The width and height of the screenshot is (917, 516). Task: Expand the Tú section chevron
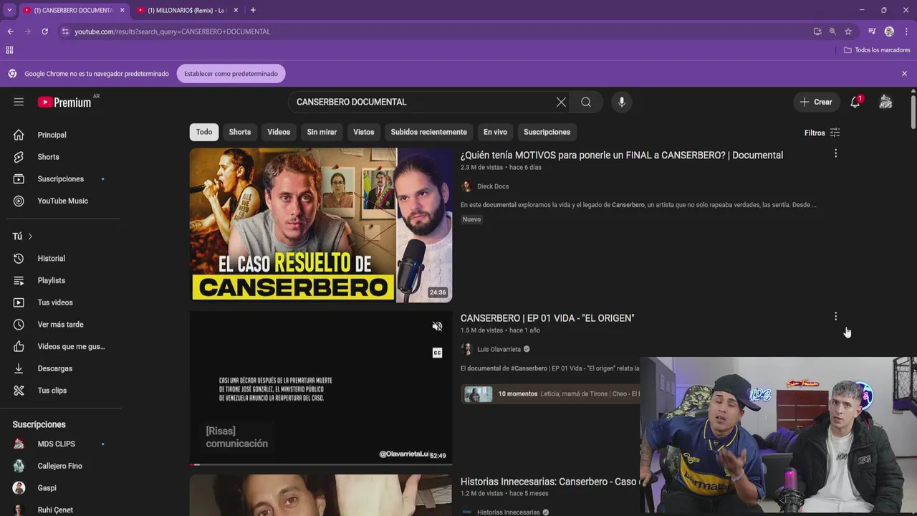(x=30, y=236)
